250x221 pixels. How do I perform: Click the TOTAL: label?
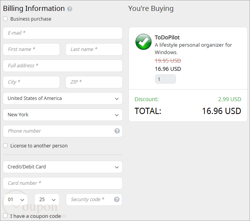[148, 111]
